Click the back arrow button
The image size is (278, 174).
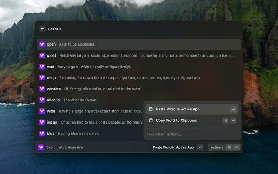pos(43,29)
